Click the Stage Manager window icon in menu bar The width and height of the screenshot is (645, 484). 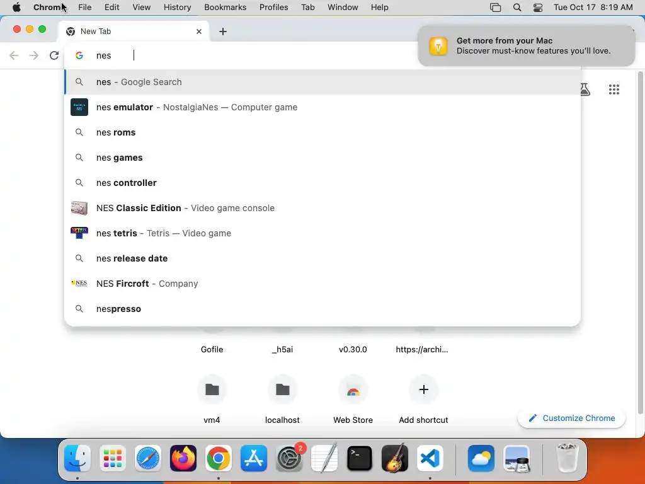(x=495, y=8)
